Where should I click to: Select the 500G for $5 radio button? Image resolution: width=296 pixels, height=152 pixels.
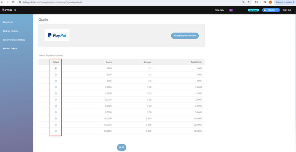click(56, 81)
